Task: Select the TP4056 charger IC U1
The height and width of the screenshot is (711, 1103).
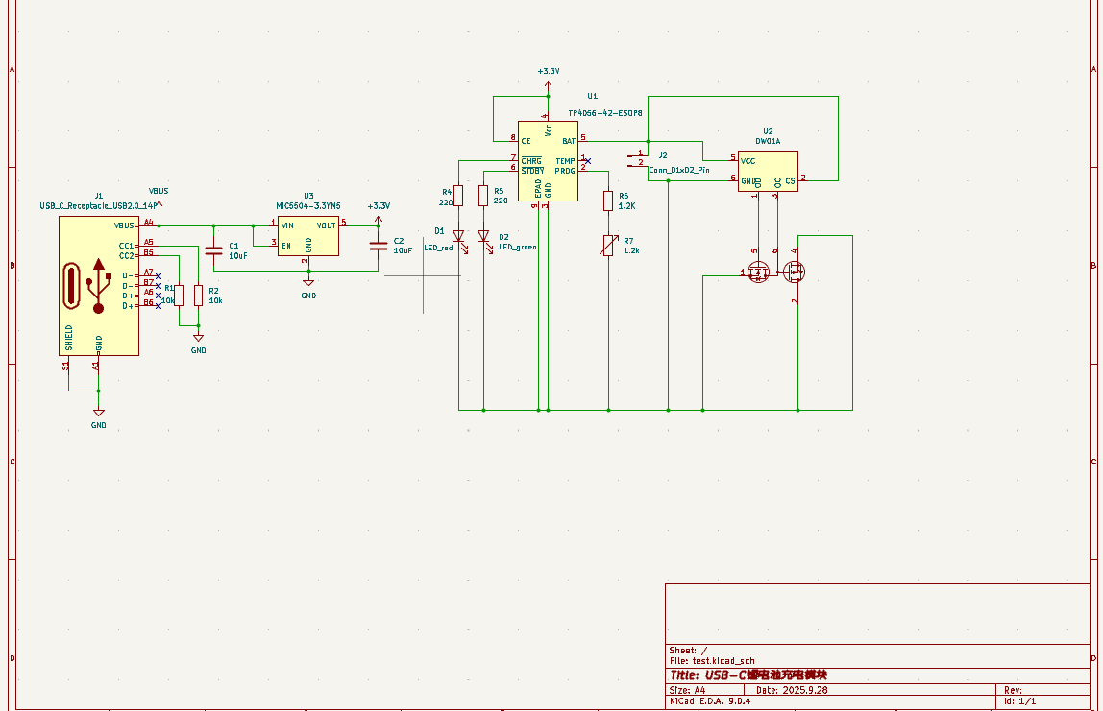Action: click(548, 161)
